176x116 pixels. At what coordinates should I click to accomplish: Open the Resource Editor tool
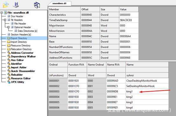click(x=21, y=78)
